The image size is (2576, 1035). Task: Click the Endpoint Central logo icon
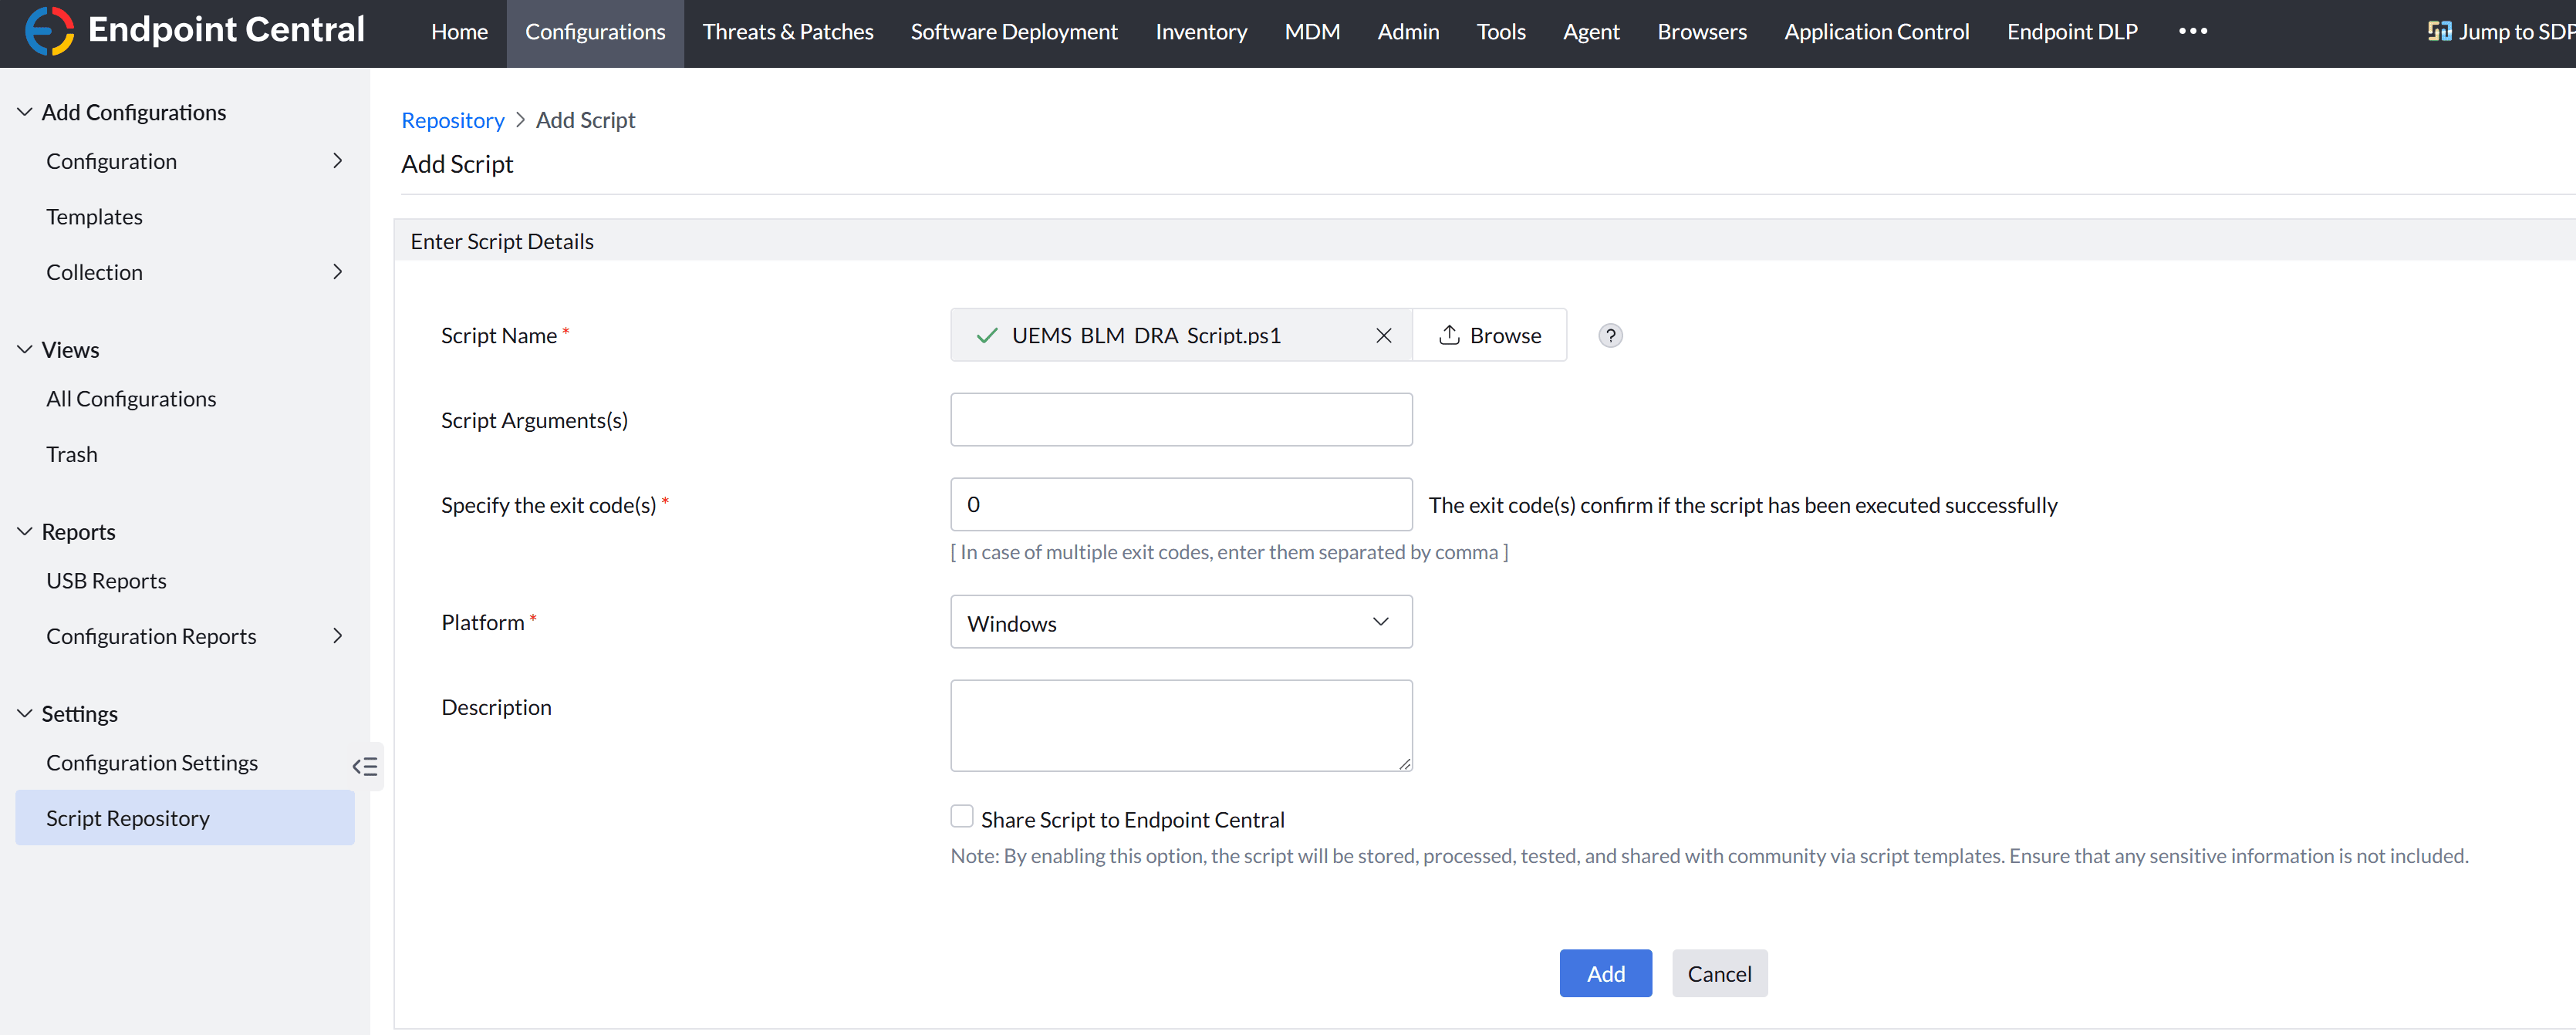coord(49,31)
